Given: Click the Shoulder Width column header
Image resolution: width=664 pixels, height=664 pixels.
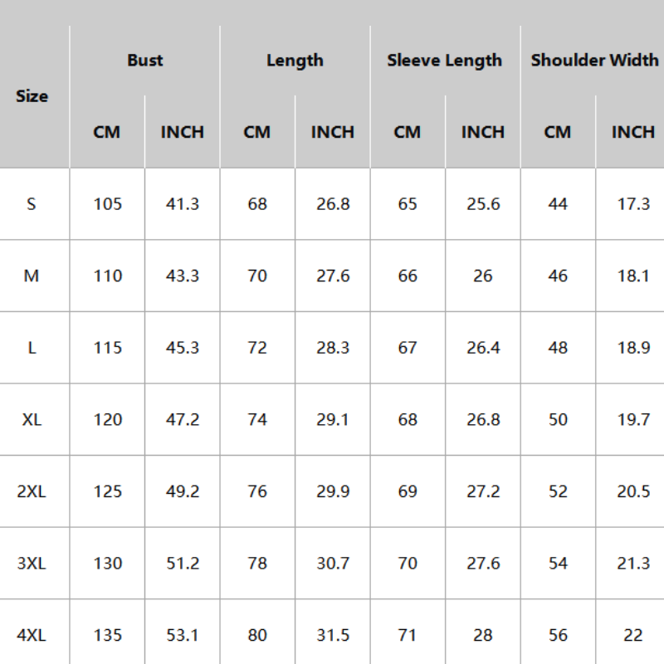Looking at the screenshot, I should (x=594, y=61).
